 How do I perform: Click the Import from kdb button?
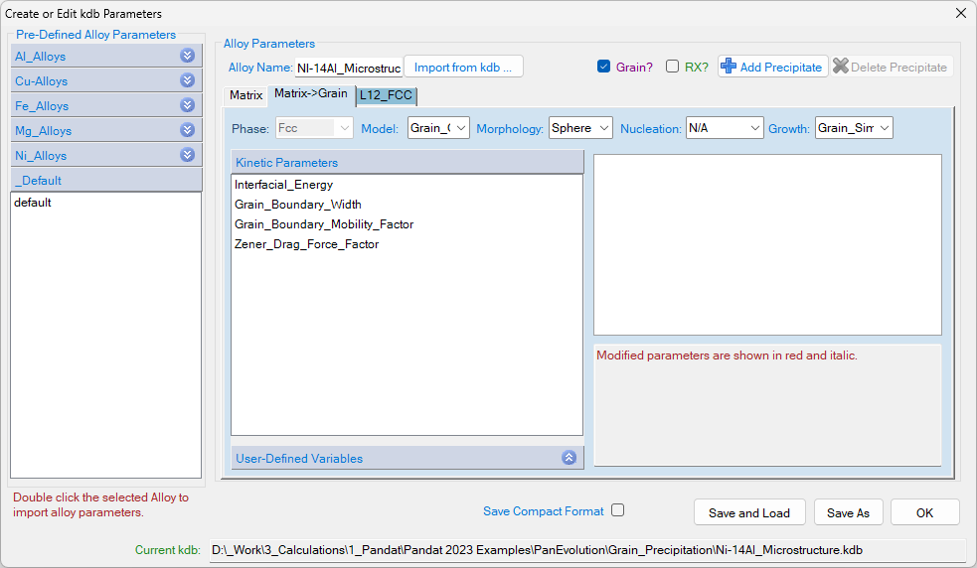click(462, 67)
